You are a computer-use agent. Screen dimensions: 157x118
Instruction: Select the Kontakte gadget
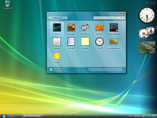71,43
